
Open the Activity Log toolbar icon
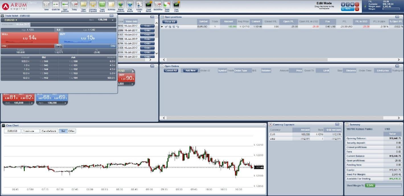coord(139,6)
